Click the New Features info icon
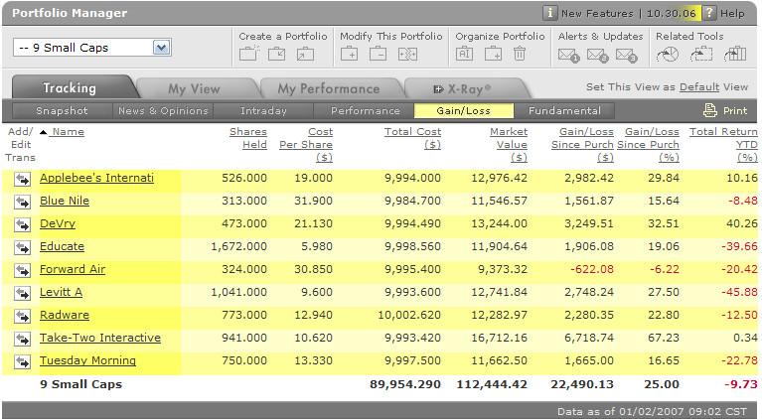This screenshot has width=762, height=419. [x=549, y=13]
